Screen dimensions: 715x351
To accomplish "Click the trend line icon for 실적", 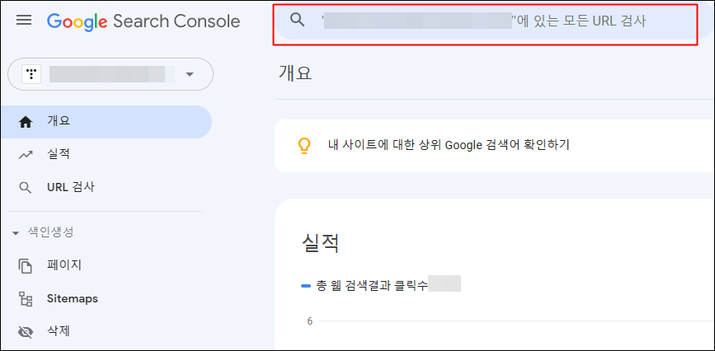I will [x=25, y=155].
